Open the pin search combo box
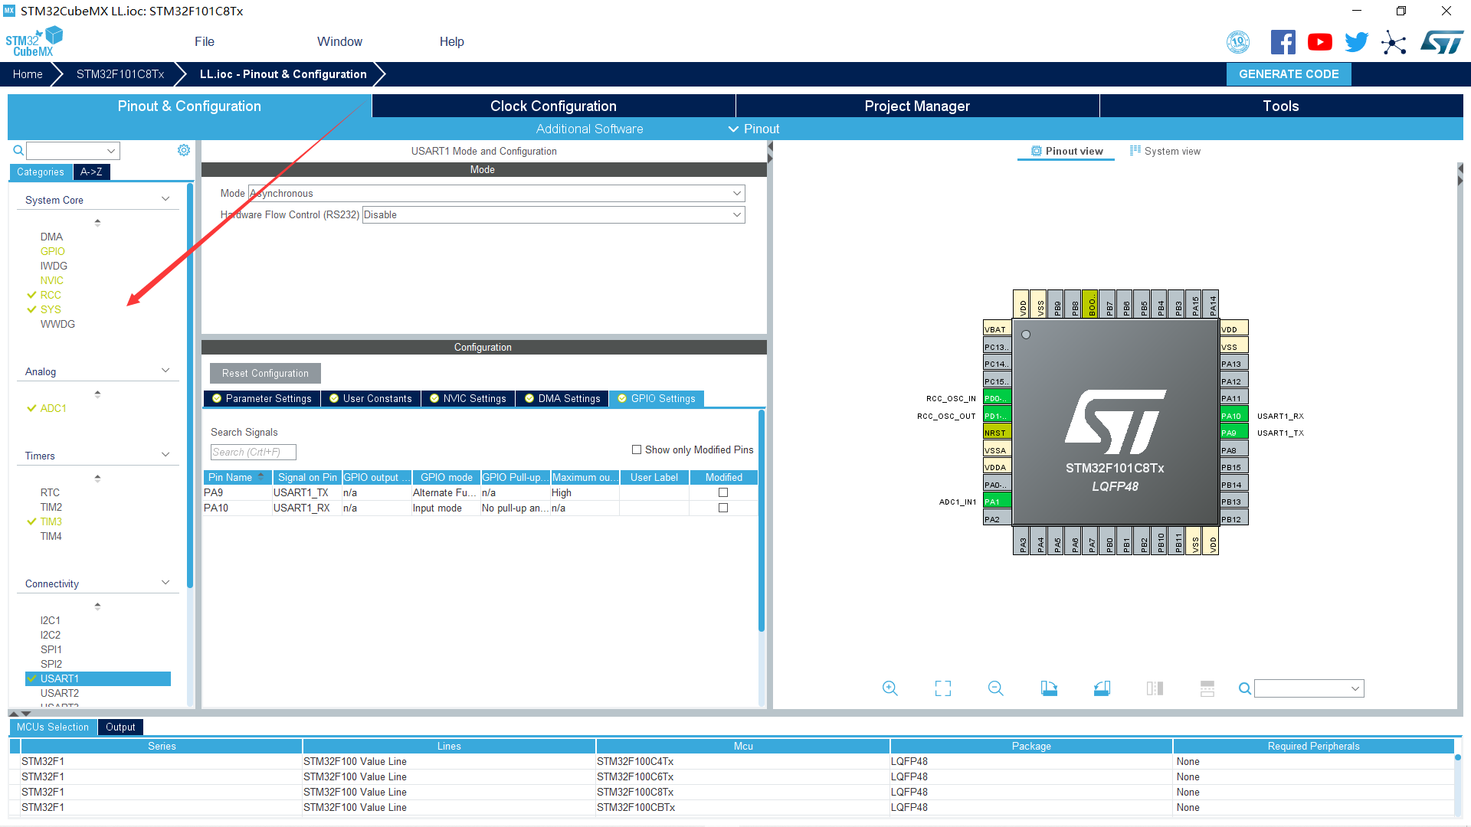 click(1309, 688)
